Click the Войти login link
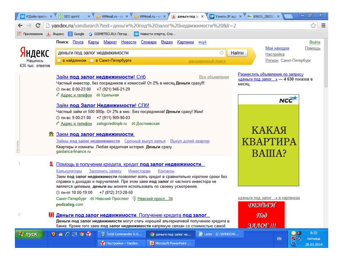341x256 pixels. [x=315, y=42]
